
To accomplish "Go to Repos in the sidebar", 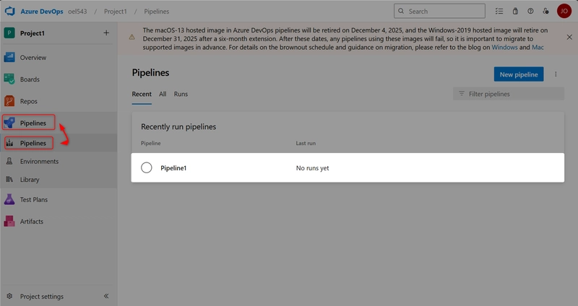I will 29,102.
